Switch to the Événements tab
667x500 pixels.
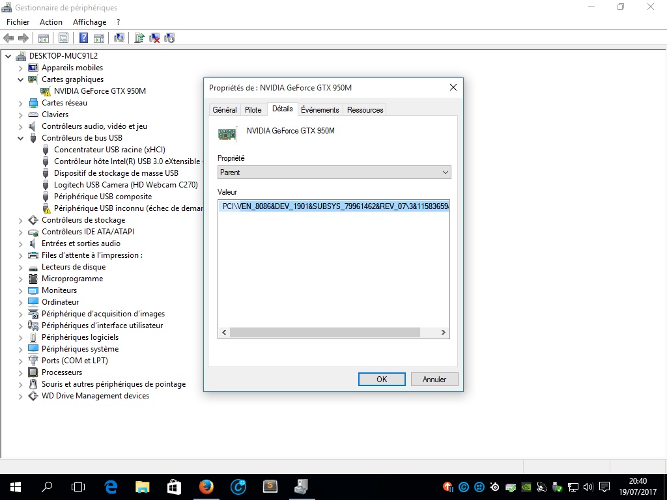click(x=320, y=109)
